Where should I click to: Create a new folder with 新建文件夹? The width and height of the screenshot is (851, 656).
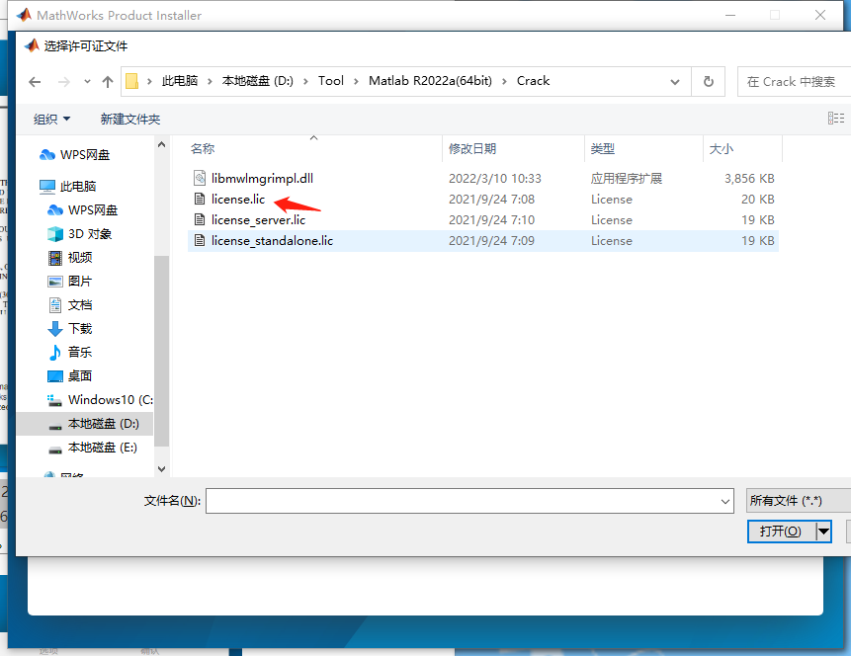[x=130, y=119]
